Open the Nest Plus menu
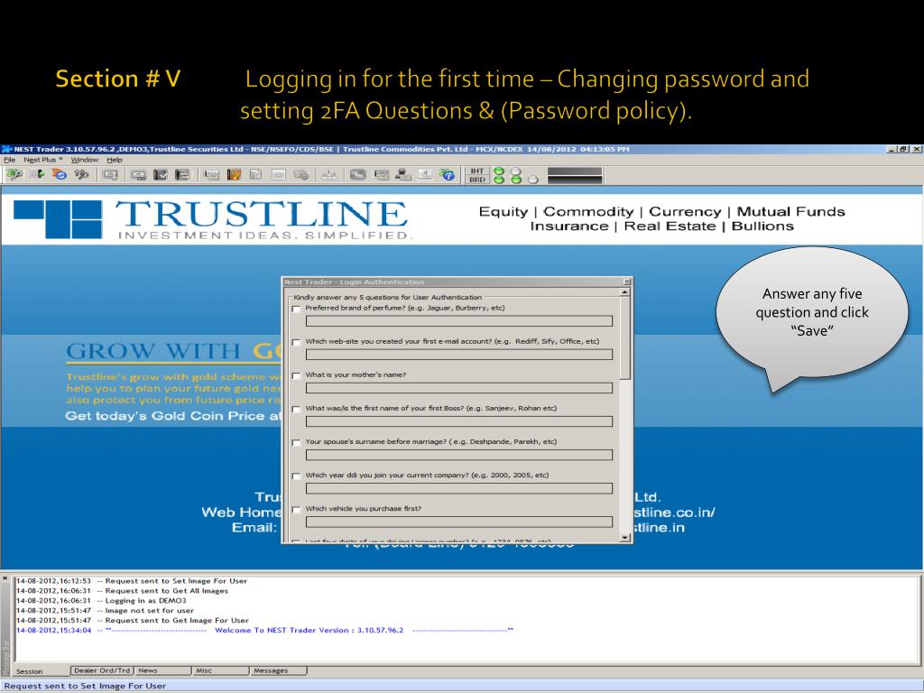Viewport: 924px width, 693px height. (42, 160)
